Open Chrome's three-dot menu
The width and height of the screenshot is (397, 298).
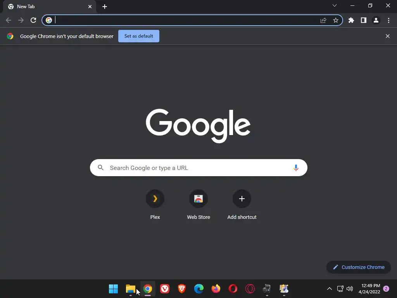point(388,20)
